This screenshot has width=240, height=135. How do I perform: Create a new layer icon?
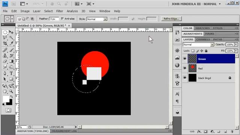coord(225,132)
